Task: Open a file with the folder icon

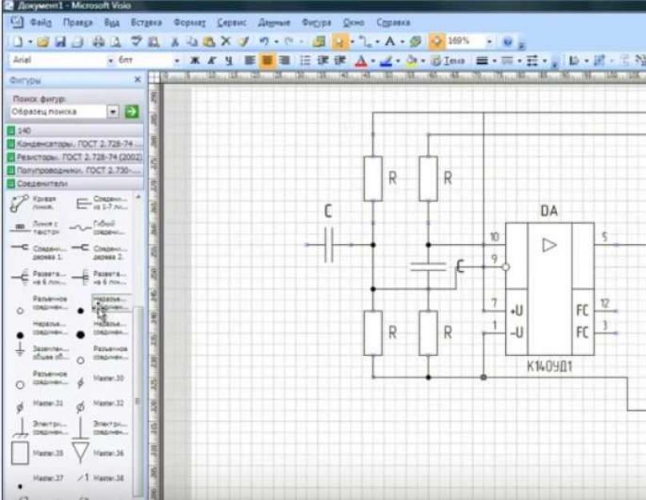Action: (x=42, y=42)
